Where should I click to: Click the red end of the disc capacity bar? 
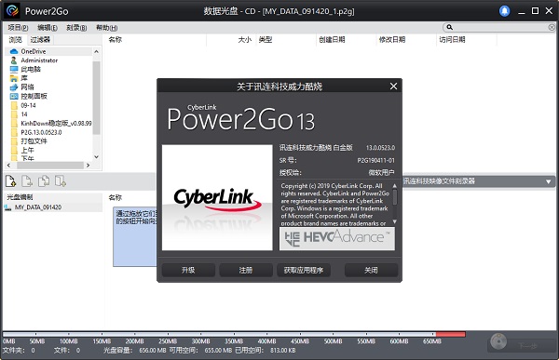click(x=451, y=334)
